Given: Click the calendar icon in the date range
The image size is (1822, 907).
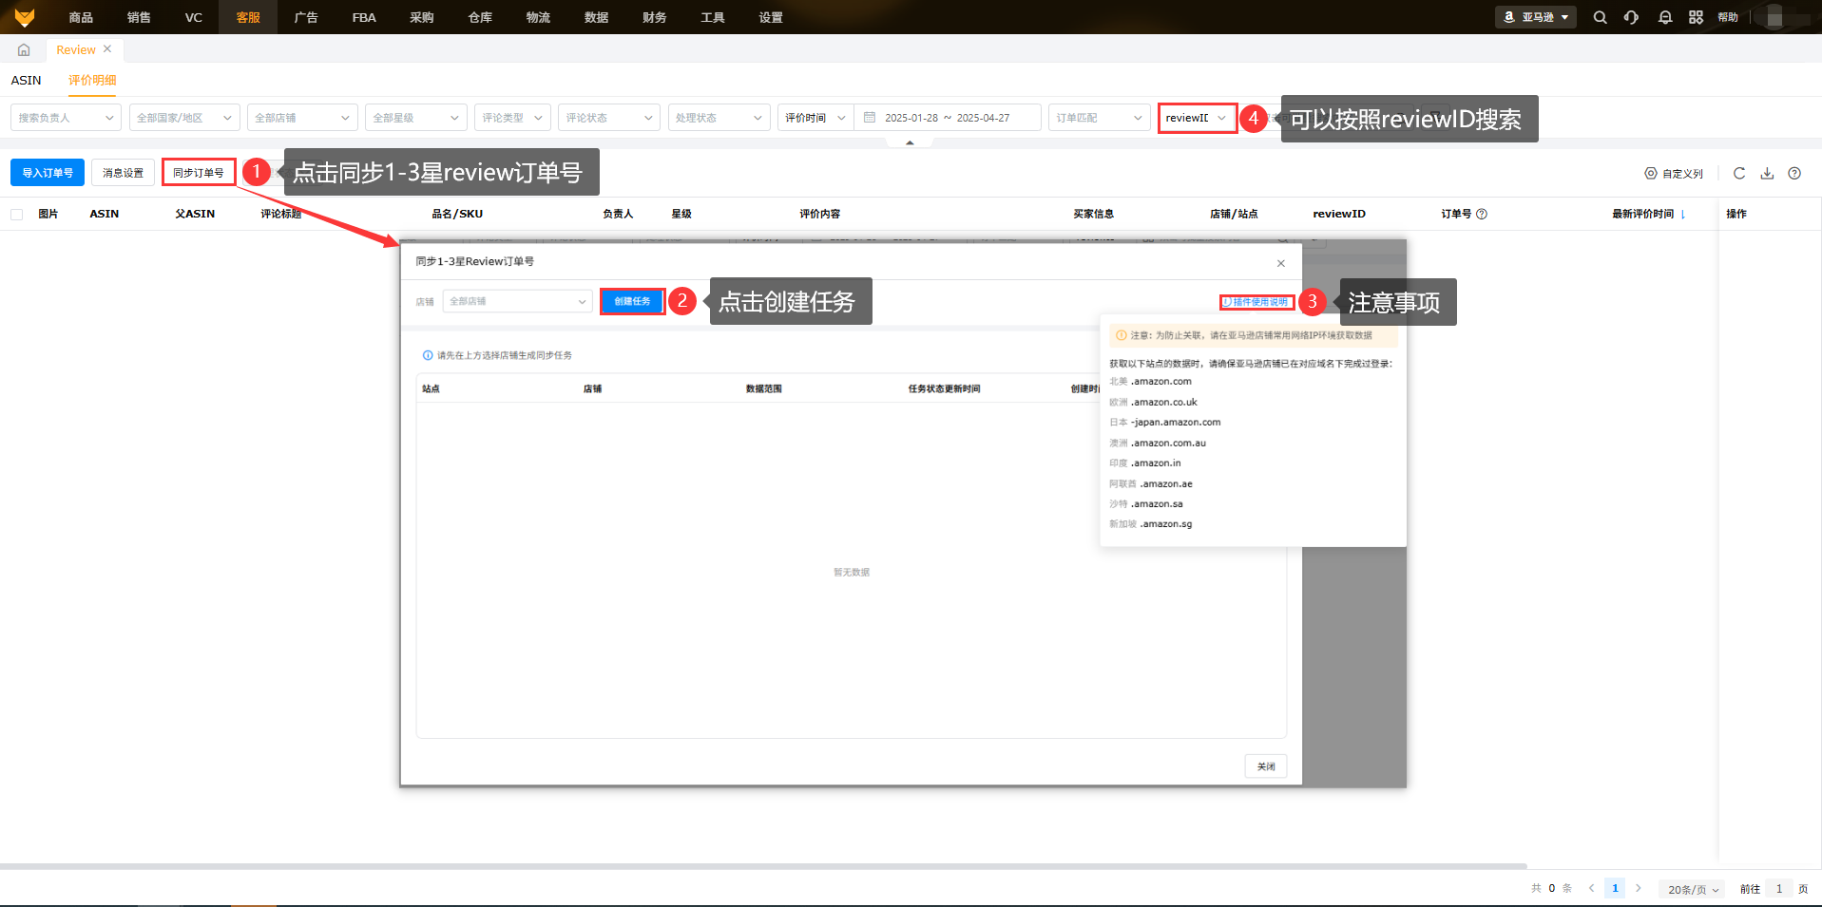Looking at the screenshot, I should [870, 118].
